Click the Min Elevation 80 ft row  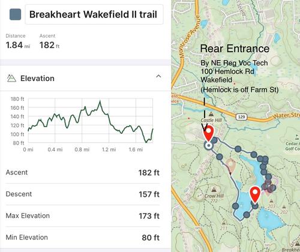tap(83, 238)
